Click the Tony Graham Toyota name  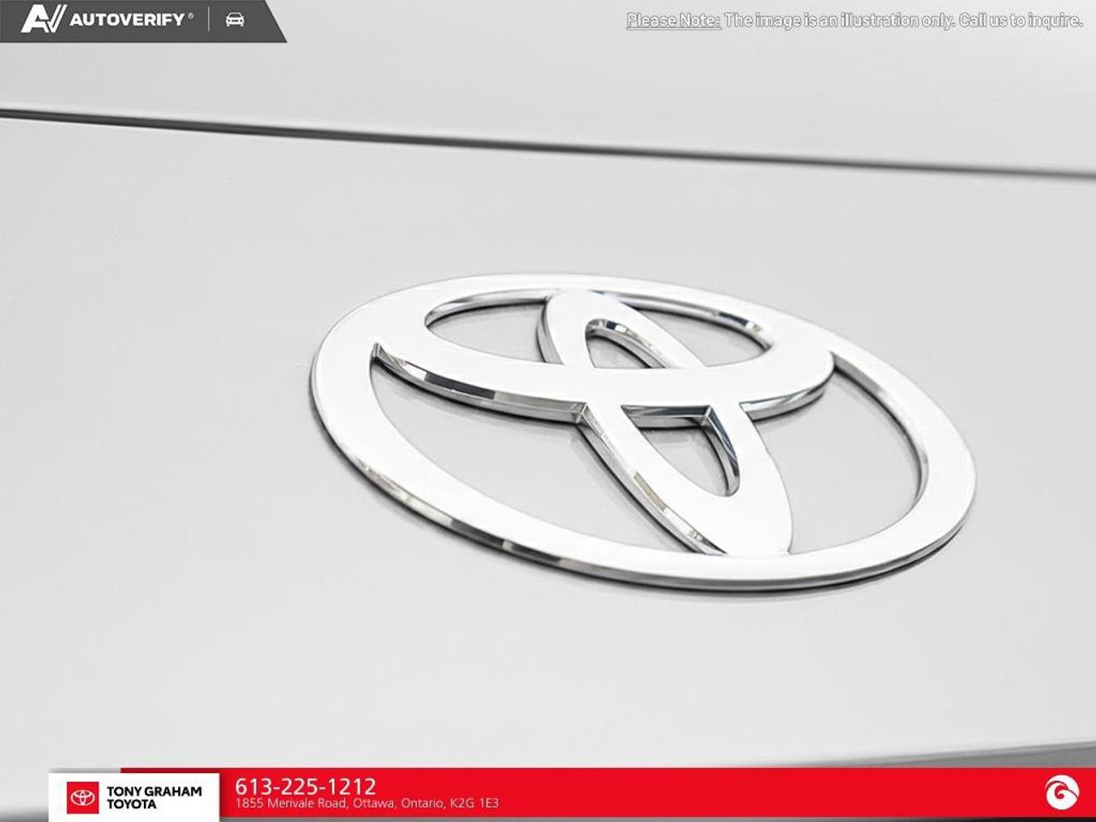click(x=154, y=797)
